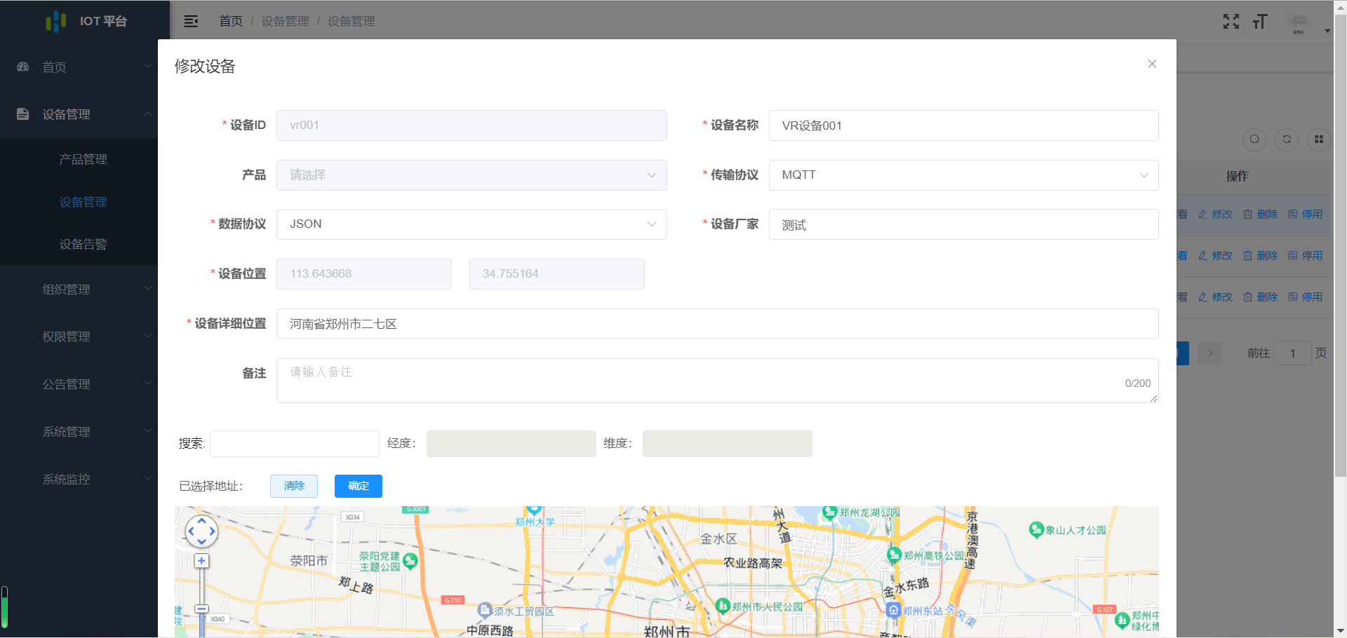Click 删除 in the first table row
The image size is (1347, 638).
pos(1261,215)
